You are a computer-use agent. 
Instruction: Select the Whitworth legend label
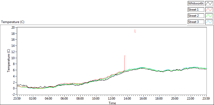[196, 3]
